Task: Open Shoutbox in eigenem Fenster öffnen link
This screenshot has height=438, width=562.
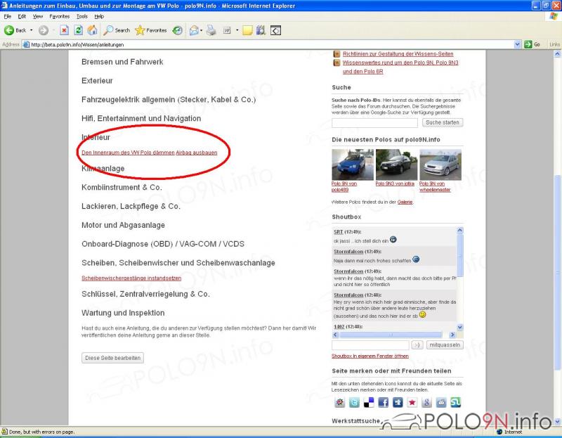Action: click(x=370, y=356)
